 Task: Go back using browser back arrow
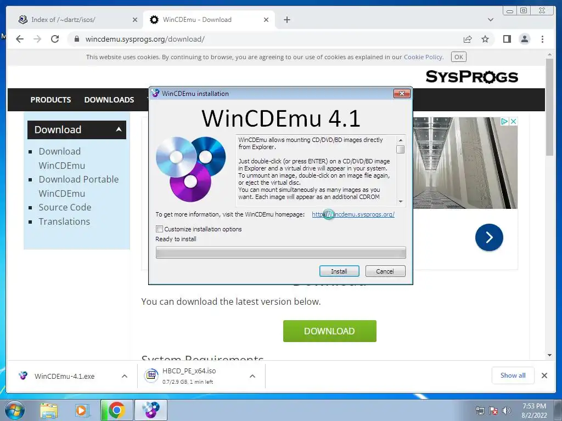click(x=20, y=39)
